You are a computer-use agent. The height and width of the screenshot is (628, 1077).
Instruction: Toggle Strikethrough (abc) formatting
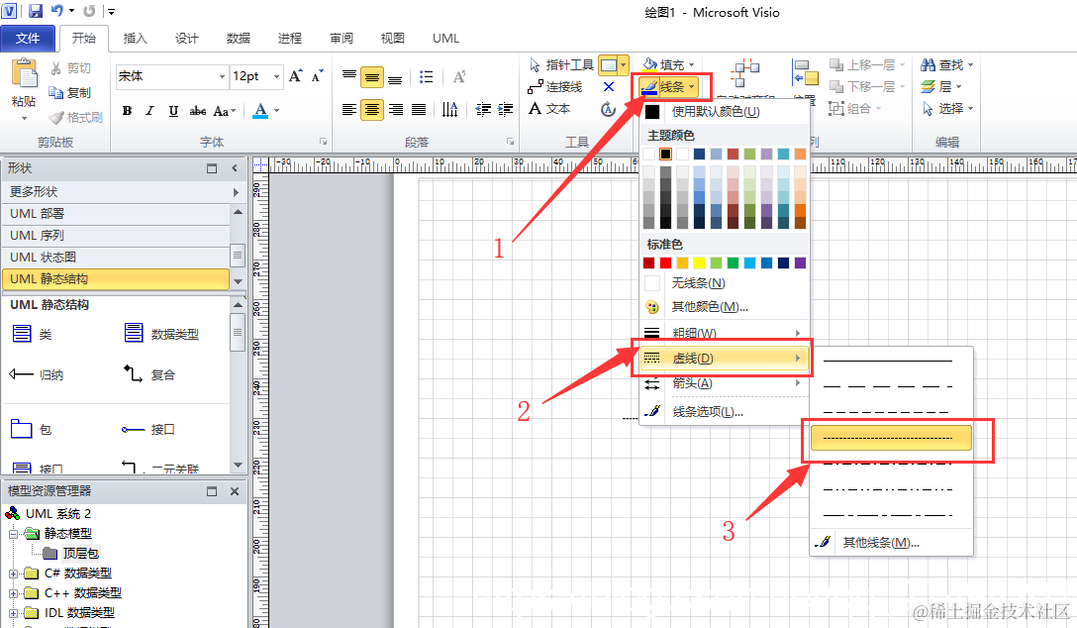[197, 111]
